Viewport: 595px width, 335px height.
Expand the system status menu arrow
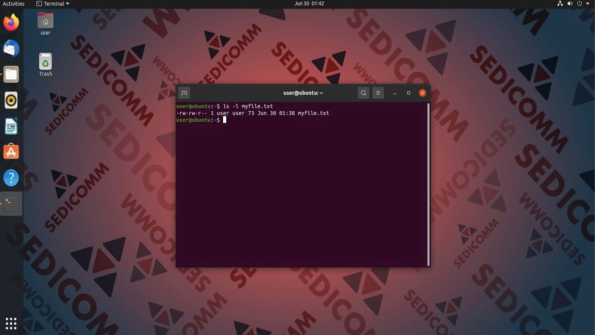[x=588, y=4]
